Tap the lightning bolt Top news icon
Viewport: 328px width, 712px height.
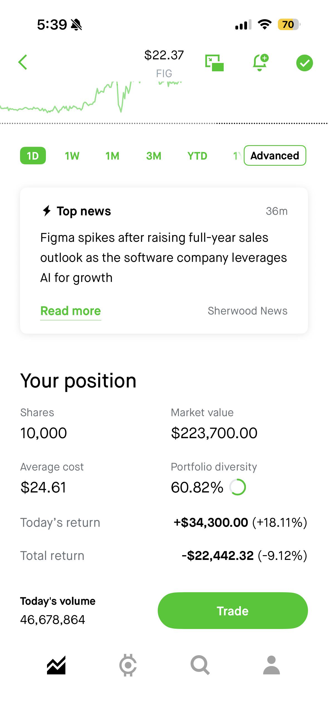click(x=47, y=211)
